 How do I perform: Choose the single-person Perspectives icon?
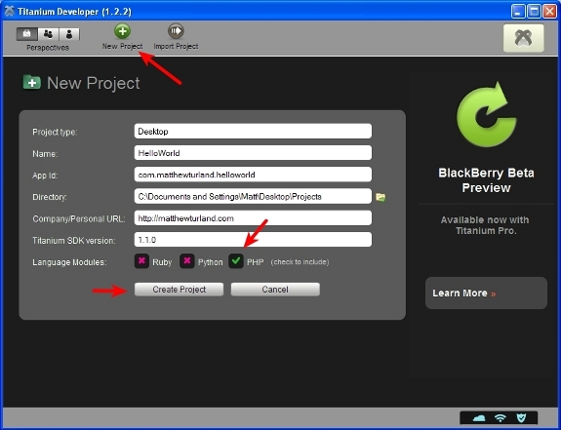69,34
